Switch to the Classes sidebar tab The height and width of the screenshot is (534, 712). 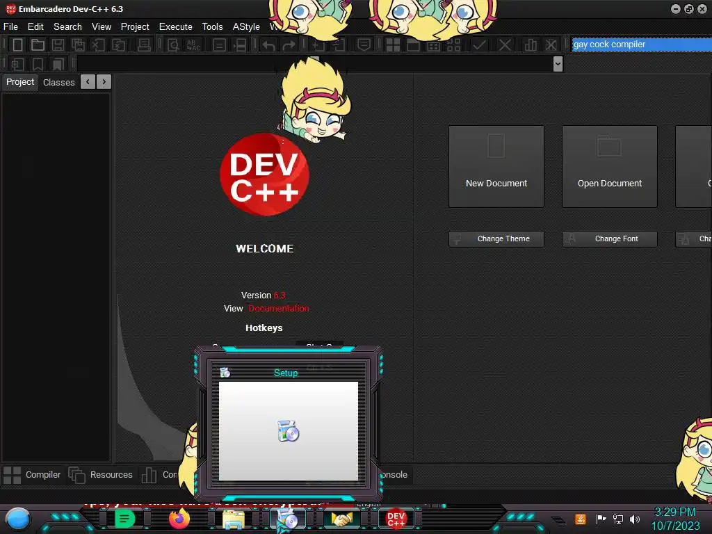pos(58,82)
